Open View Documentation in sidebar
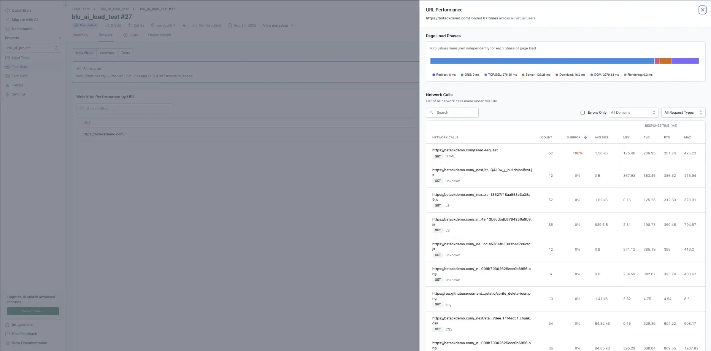 (x=29, y=343)
